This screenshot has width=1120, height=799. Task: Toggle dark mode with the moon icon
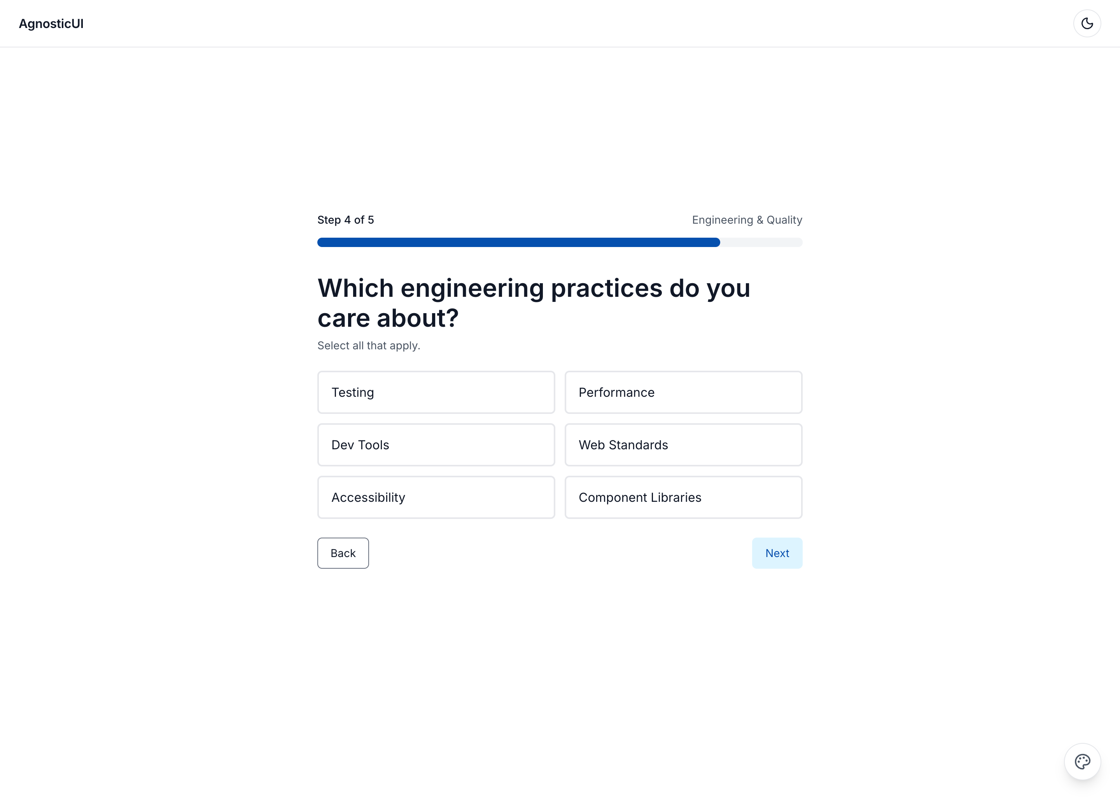(x=1087, y=24)
